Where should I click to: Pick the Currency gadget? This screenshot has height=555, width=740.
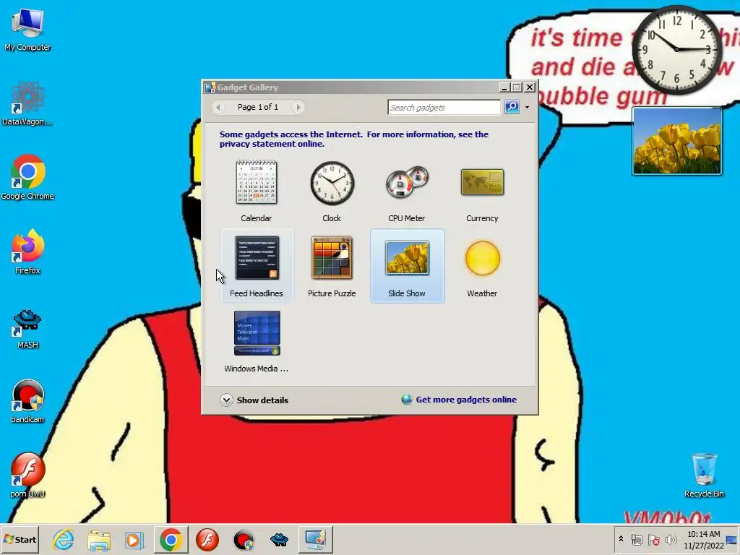click(x=482, y=191)
